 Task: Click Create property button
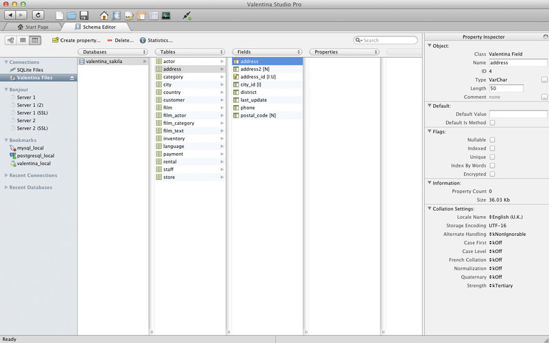pyautogui.click(x=76, y=40)
